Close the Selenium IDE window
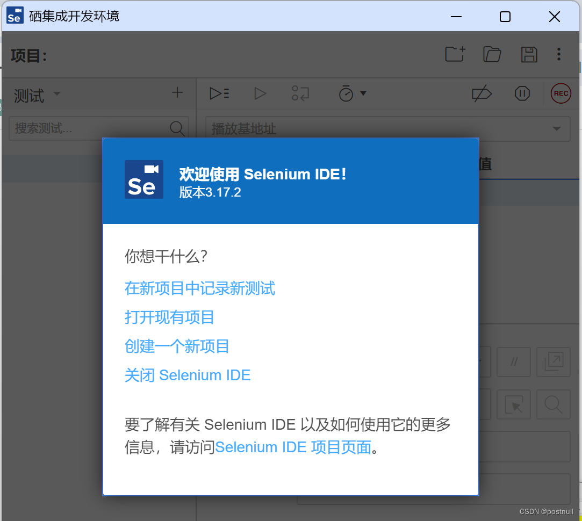This screenshot has height=521, width=582. tap(555, 17)
